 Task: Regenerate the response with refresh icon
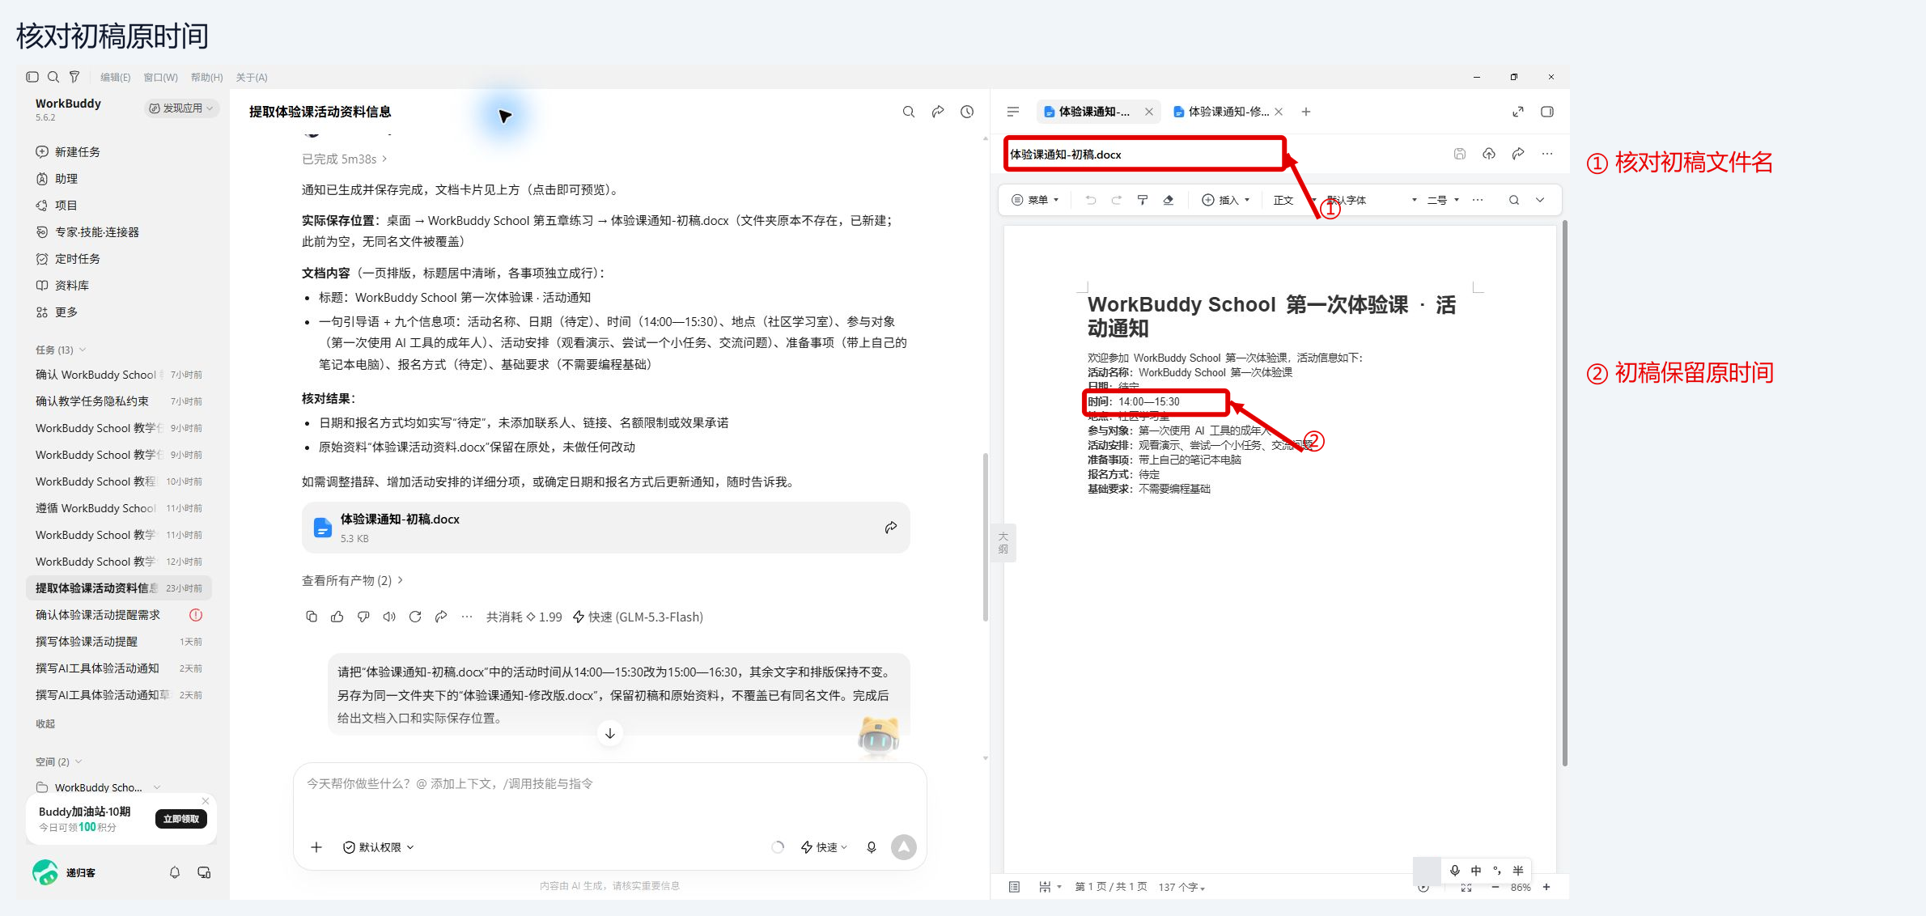(415, 617)
